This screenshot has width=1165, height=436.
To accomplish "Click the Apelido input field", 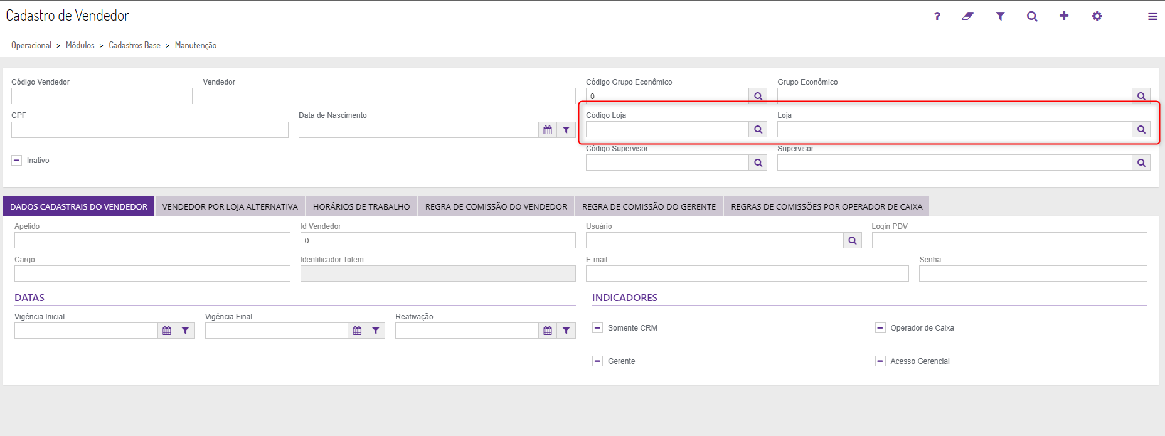I will 152,240.
